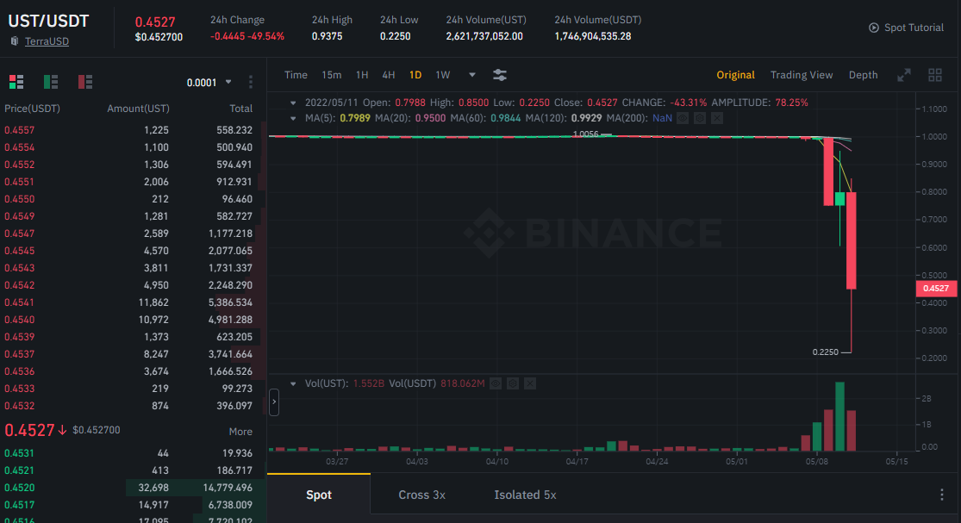This screenshot has height=523, width=961.
Task: Open the TerraUSD link
Action: point(47,41)
